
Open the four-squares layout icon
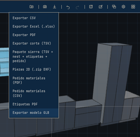(x=133, y=7)
